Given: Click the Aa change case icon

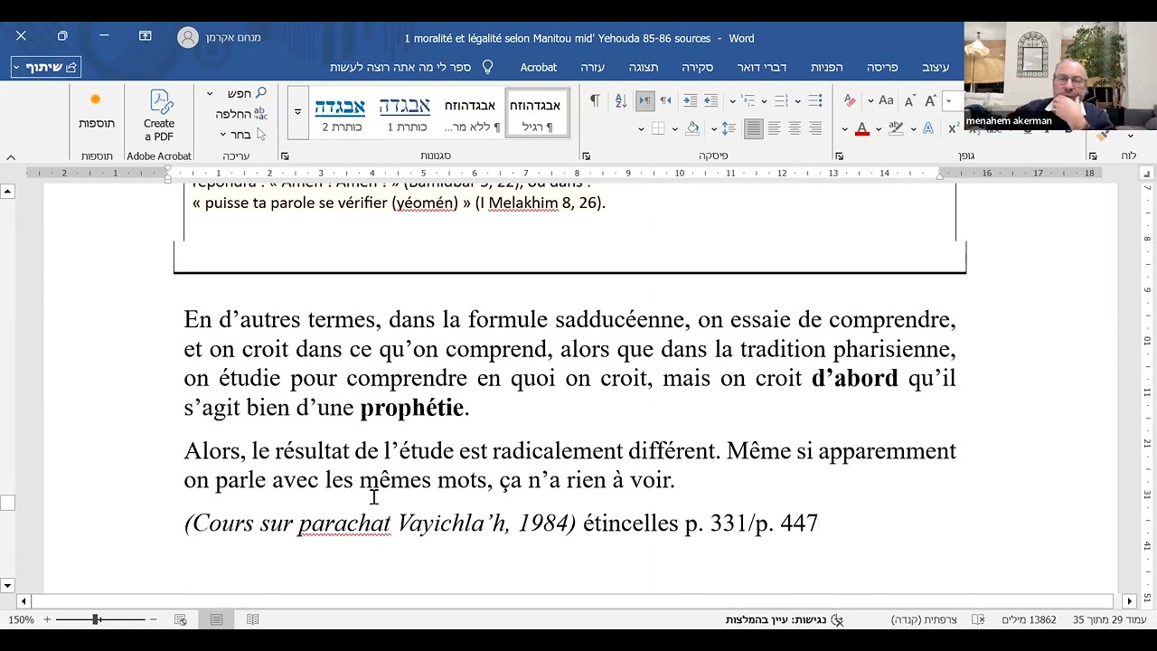Looking at the screenshot, I should pos(886,100).
